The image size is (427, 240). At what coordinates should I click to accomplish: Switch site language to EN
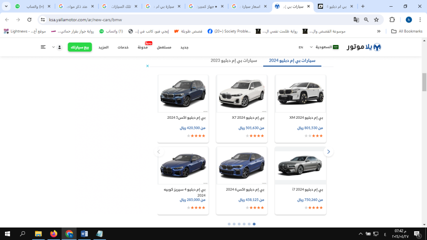coord(301,47)
